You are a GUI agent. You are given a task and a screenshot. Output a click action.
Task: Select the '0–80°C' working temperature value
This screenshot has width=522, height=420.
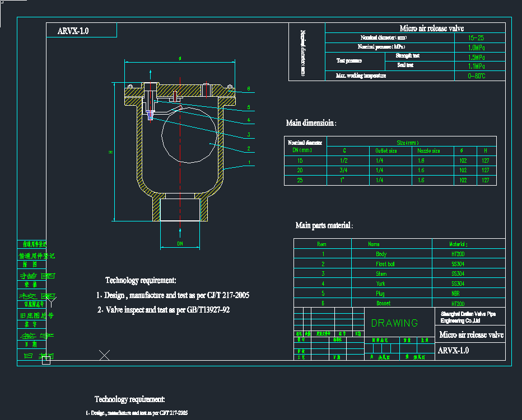[477, 76]
